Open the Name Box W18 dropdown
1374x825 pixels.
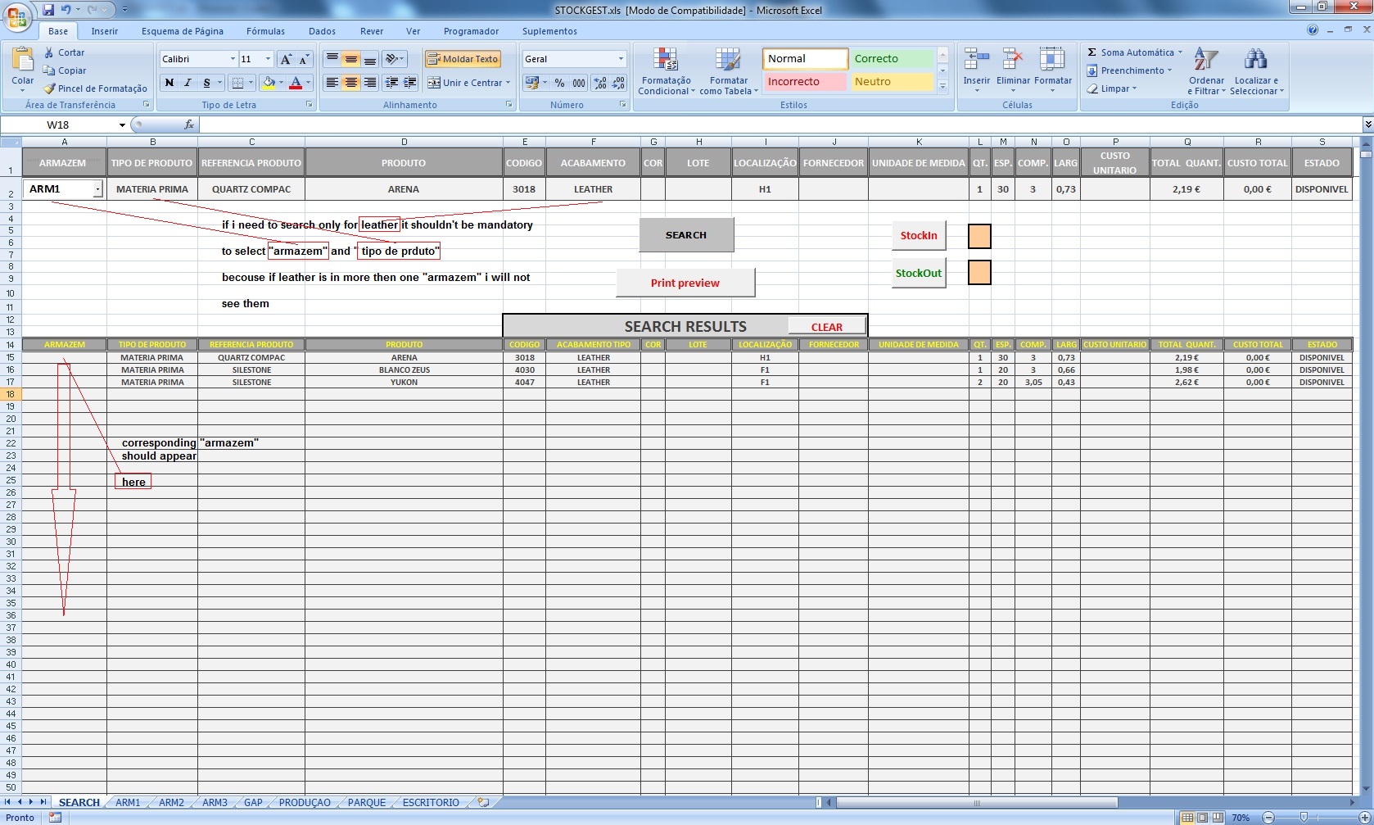coord(122,125)
